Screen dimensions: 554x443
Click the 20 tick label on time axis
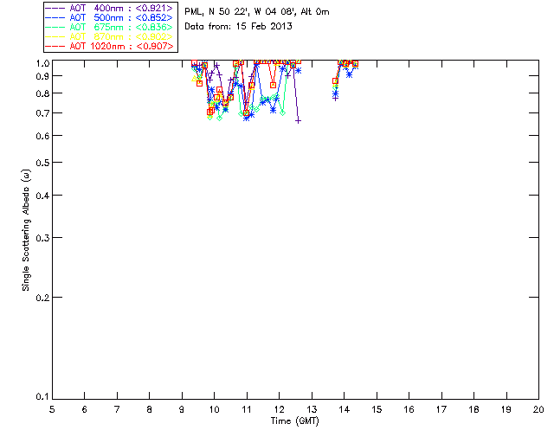tap(538, 408)
